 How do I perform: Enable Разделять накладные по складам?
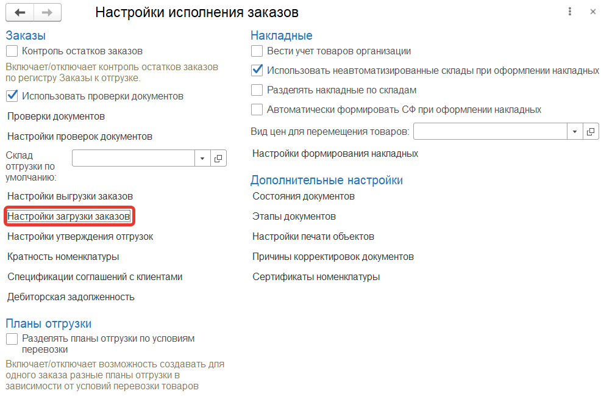[257, 90]
